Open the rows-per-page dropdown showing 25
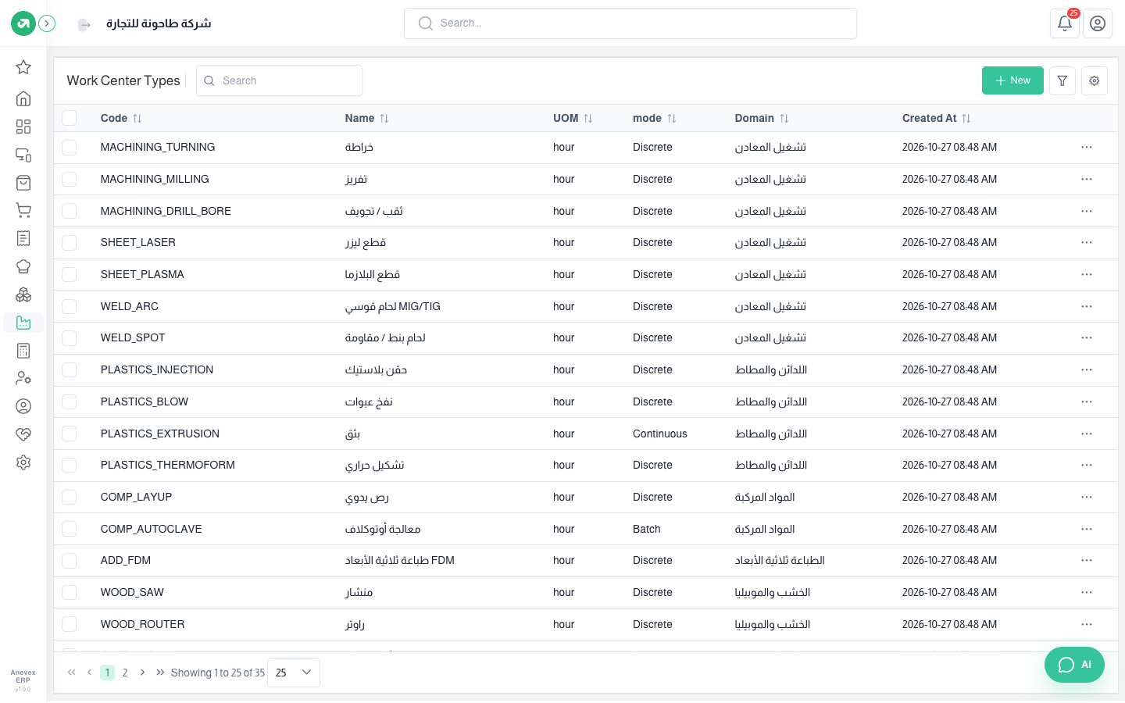Screen dimensions: 1125x703 (294, 673)
